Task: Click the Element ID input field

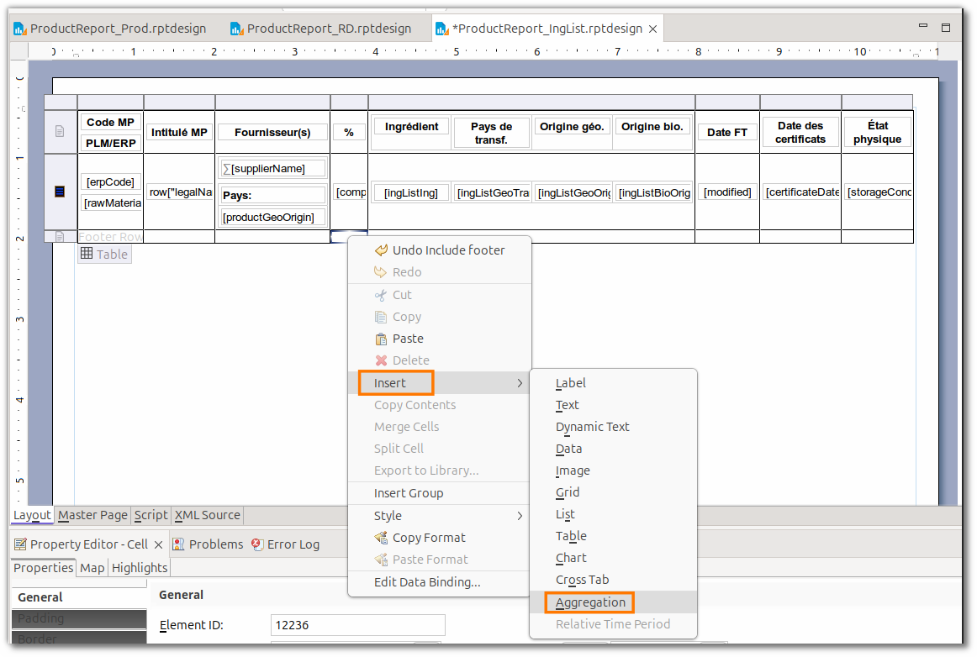Action: click(357, 625)
